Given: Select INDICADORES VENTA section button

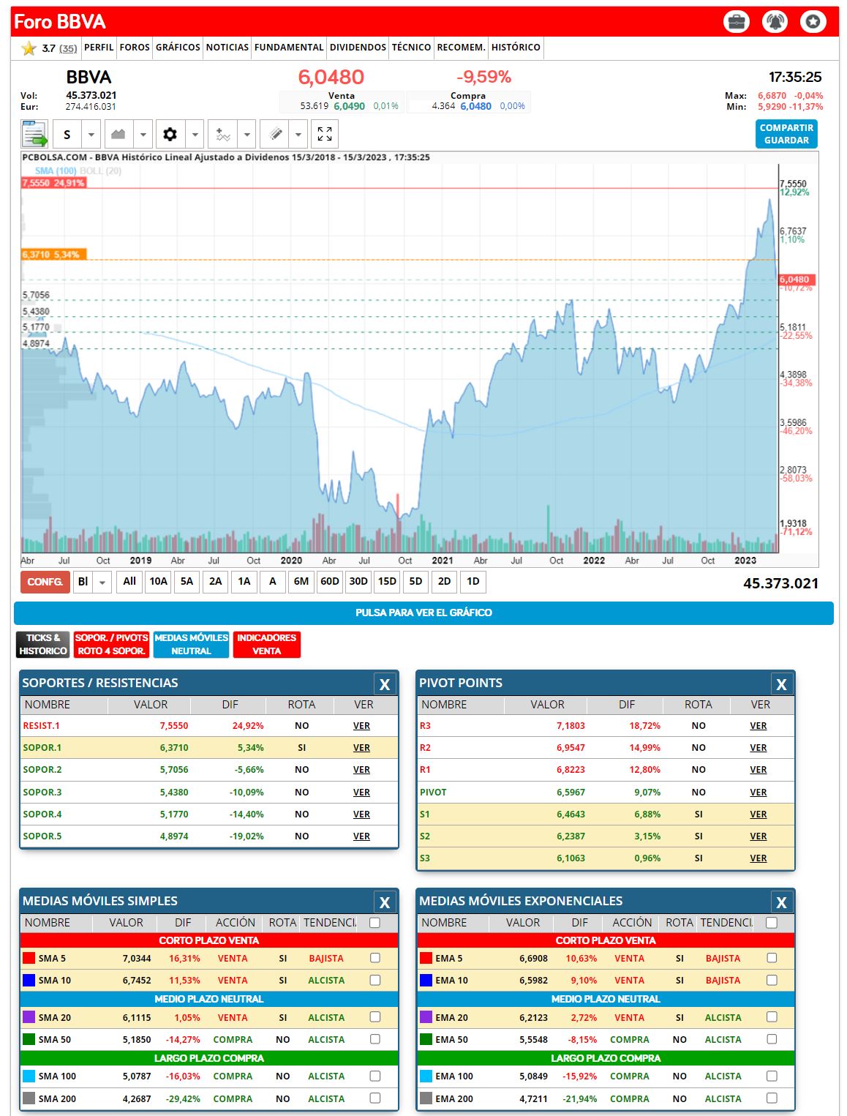Looking at the screenshot, I should (267, 645).
